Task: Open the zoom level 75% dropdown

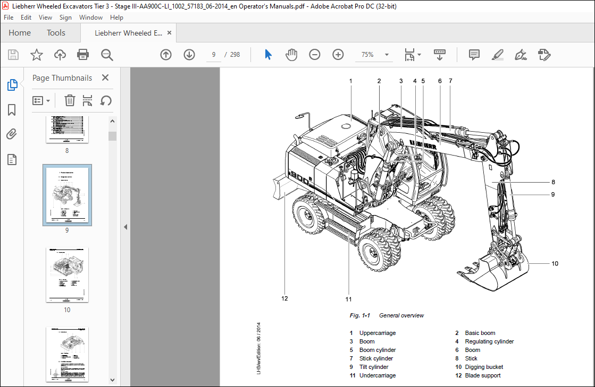Action: (387, 55)
